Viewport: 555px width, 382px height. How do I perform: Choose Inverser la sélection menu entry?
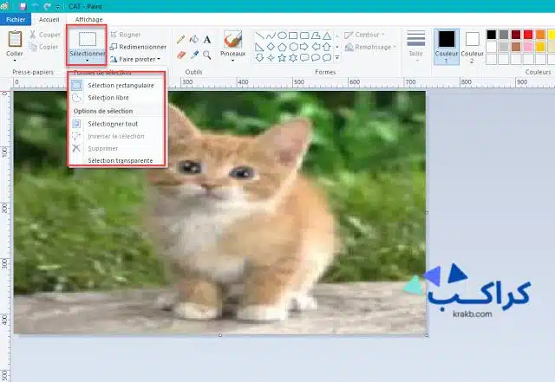[117, 136]
